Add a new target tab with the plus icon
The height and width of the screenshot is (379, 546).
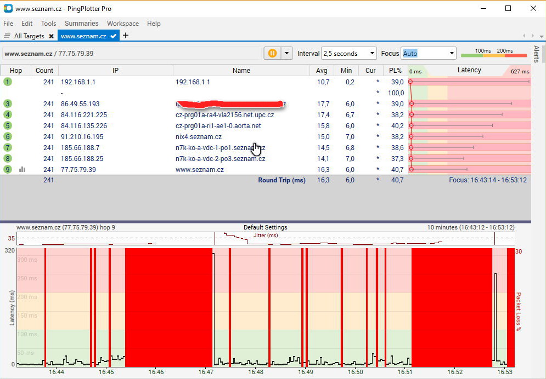(x=126, y=36)
